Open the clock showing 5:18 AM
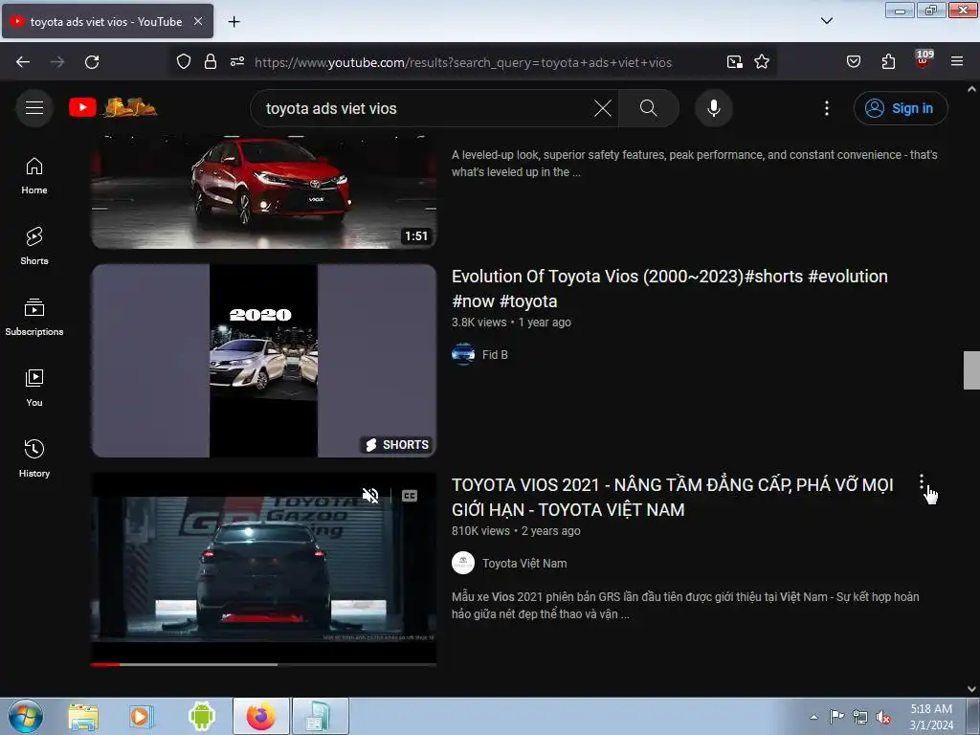Screen dimensions: 980x735 [931, 717]
